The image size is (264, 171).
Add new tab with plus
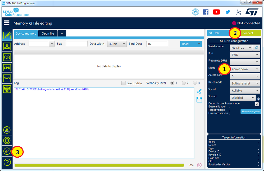tap(62, 34)
